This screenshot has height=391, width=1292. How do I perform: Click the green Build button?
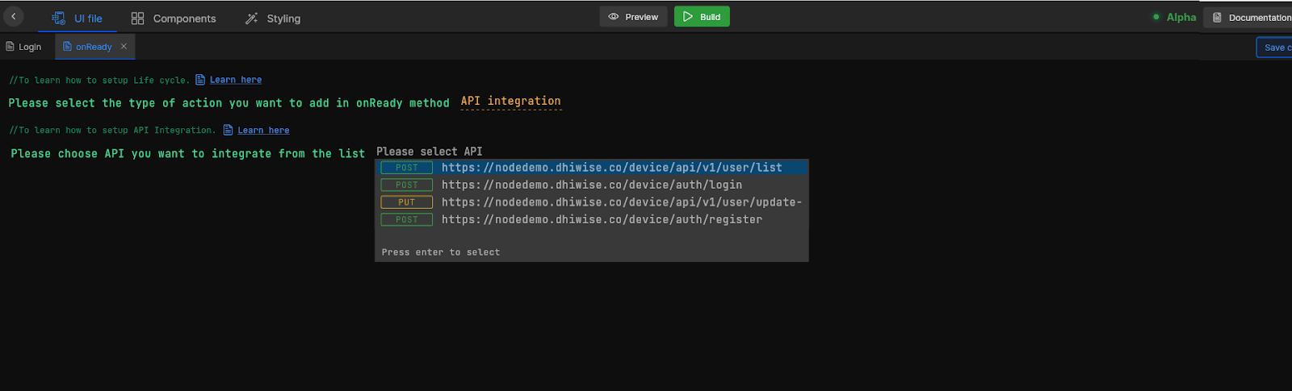(x=702, y=16)
